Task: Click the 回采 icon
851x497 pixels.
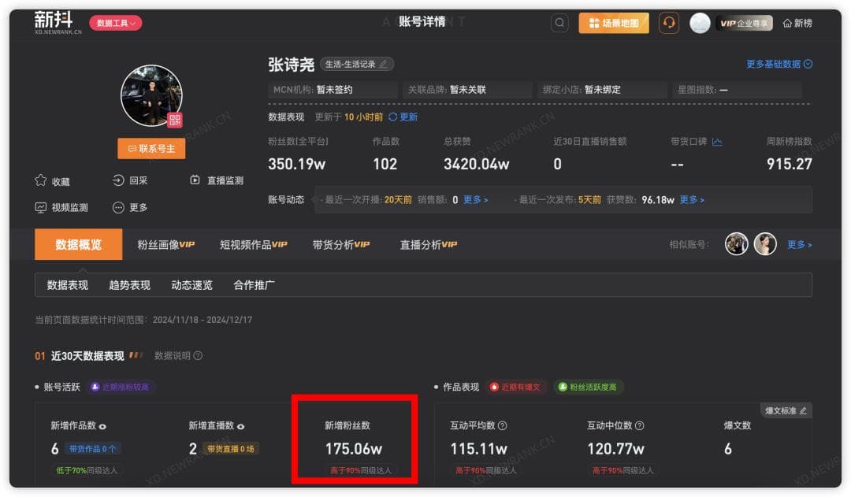Action: 119,180
